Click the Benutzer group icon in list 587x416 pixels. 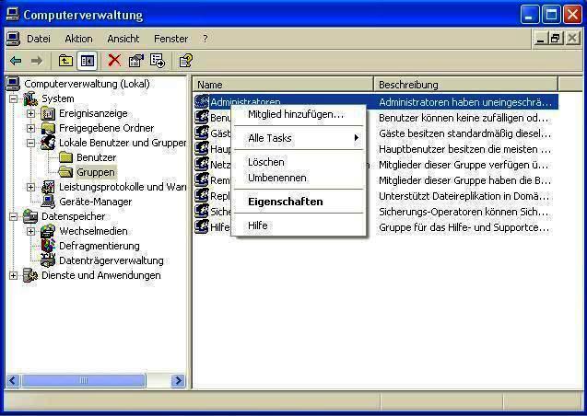point(202,118)
